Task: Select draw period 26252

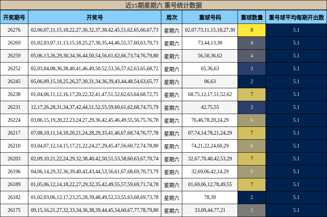Action: point(14,69)
